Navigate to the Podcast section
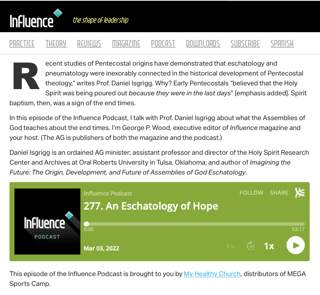The image size is (320, 295). click(x=163, y=43)
